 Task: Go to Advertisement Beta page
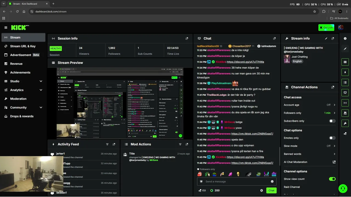(x=24, y=55)
